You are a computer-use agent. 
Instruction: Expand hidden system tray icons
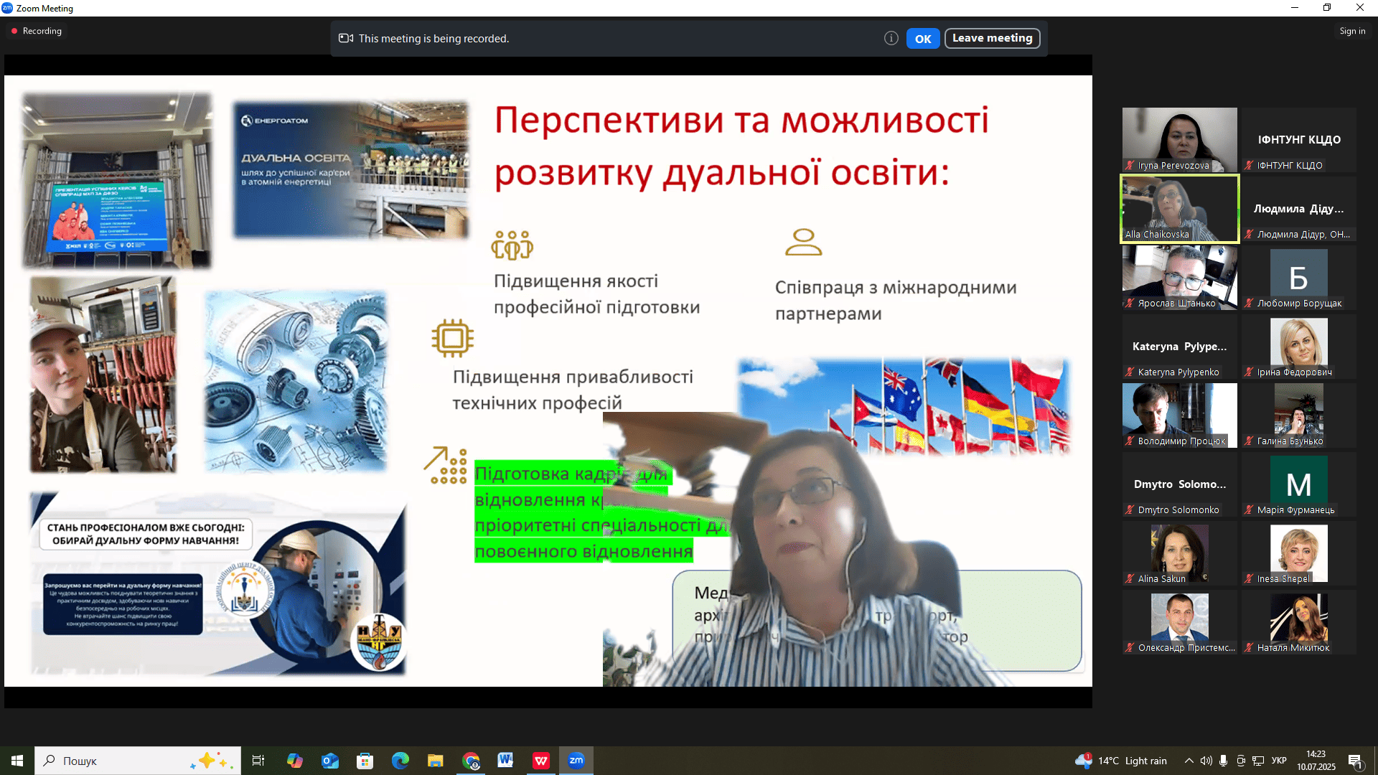pos(1189,761)
